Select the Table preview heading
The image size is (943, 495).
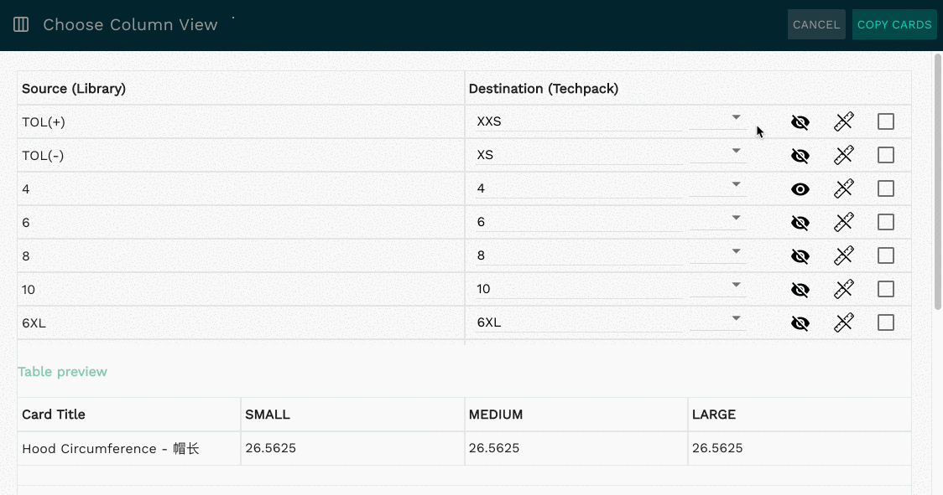click(x=63, y=372)
